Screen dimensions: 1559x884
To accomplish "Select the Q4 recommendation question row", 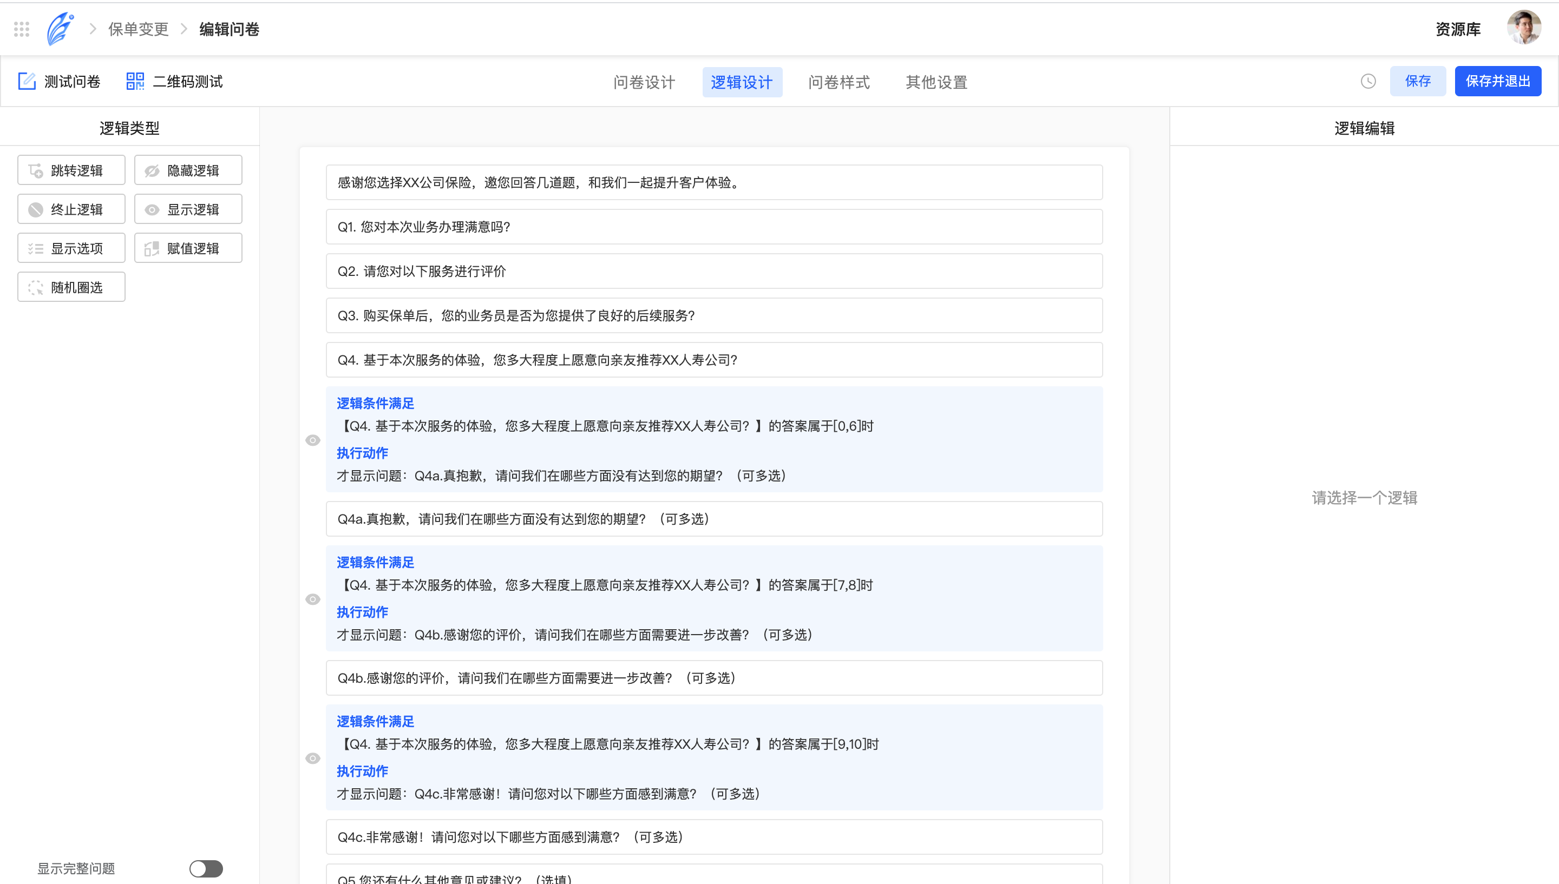I will [714, 359].
